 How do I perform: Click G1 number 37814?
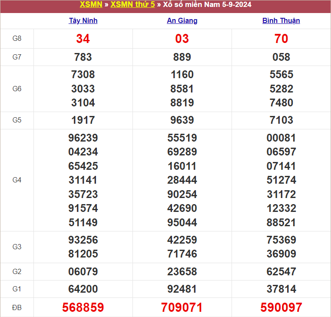[281, 289]
